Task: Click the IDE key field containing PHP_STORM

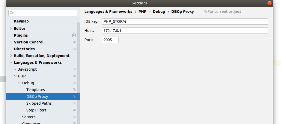Action: point(185,21)
